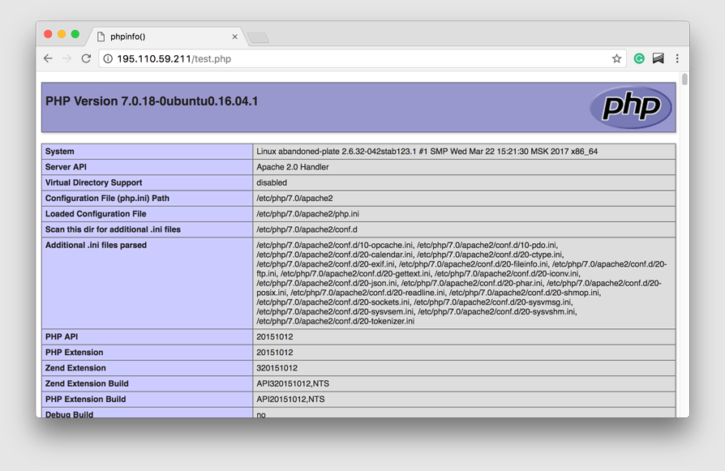The height and width of the screenshot is (471, 725).
Task: Open Chrome's three-dot menu
Action: (678, 58)
